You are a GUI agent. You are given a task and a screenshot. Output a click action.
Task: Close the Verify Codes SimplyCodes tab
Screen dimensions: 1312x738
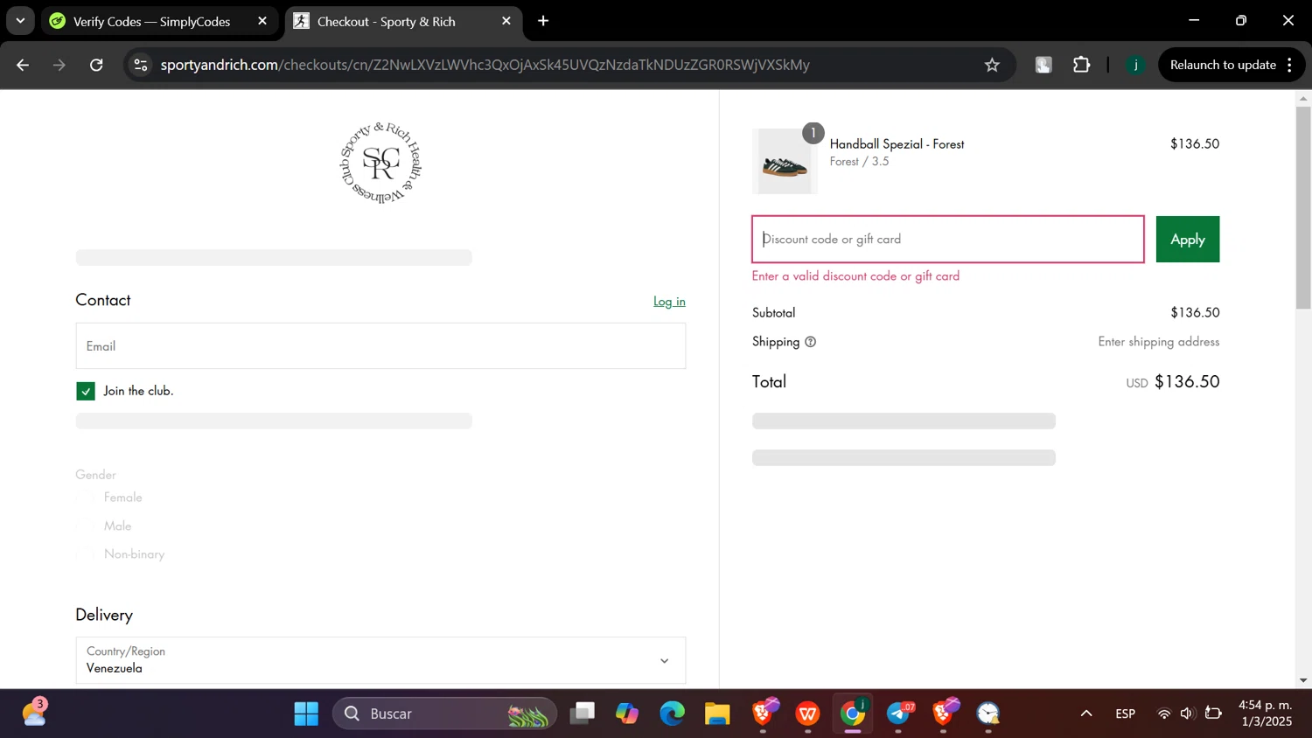click(x=262, y=21)
